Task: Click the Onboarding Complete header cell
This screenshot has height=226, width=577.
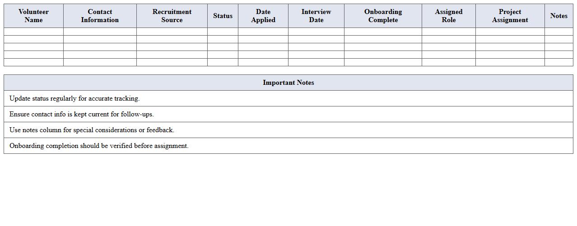Action: click(x=383, y=16)
